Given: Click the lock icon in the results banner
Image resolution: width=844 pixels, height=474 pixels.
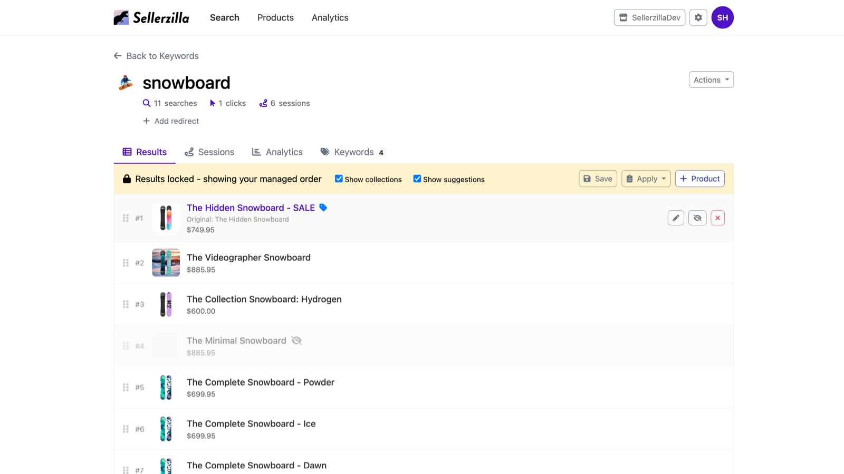Looking at the screenshot, I should 127,179.
